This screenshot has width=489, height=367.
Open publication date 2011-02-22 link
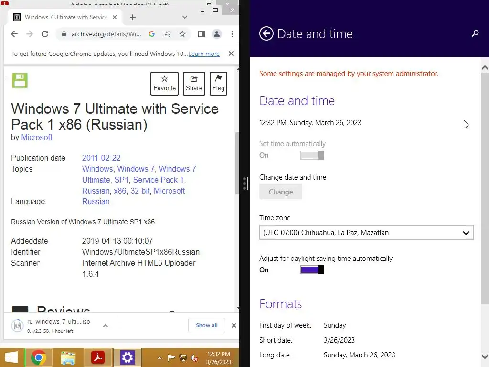pyautogui.click(x=101, y=158)
